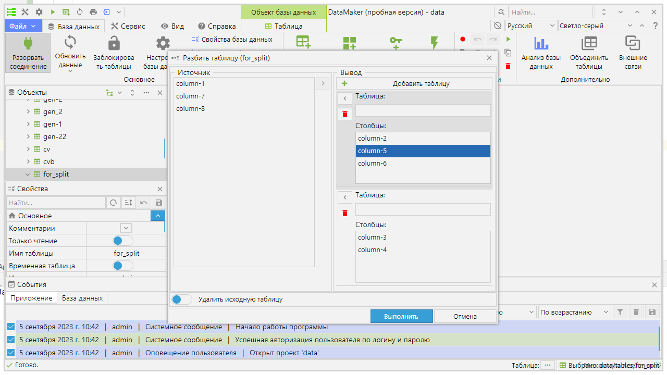The height and width of the screenshot is (375, 667).
Task: Click the red record button in ribbon
Action: [463, 39]
